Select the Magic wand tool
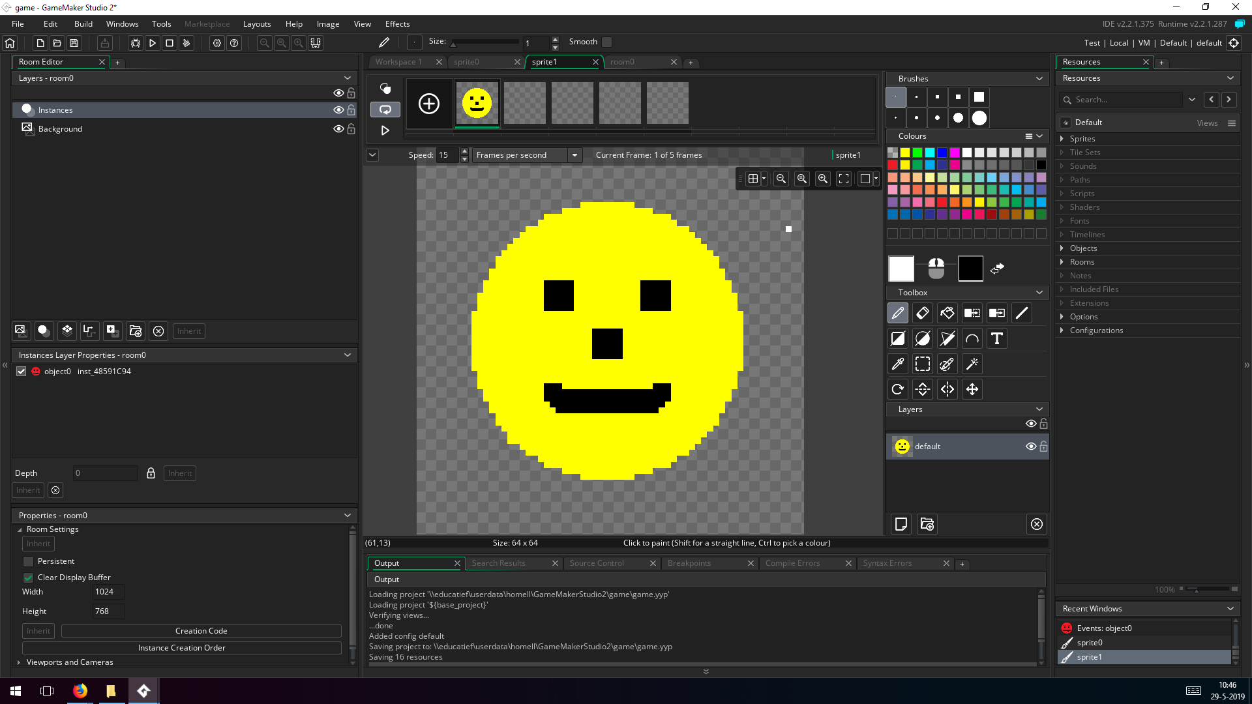1252x704 pixels. [972, 364]
